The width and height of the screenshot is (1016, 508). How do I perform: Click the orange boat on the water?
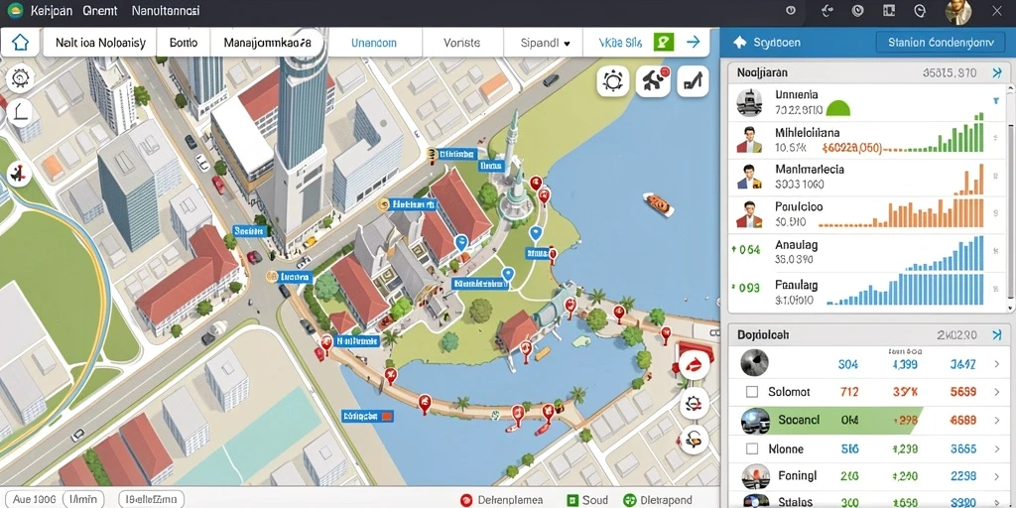pyautogui.click(x=659, y=204)
